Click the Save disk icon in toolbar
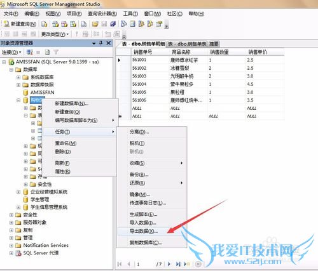 click(104, 24)
